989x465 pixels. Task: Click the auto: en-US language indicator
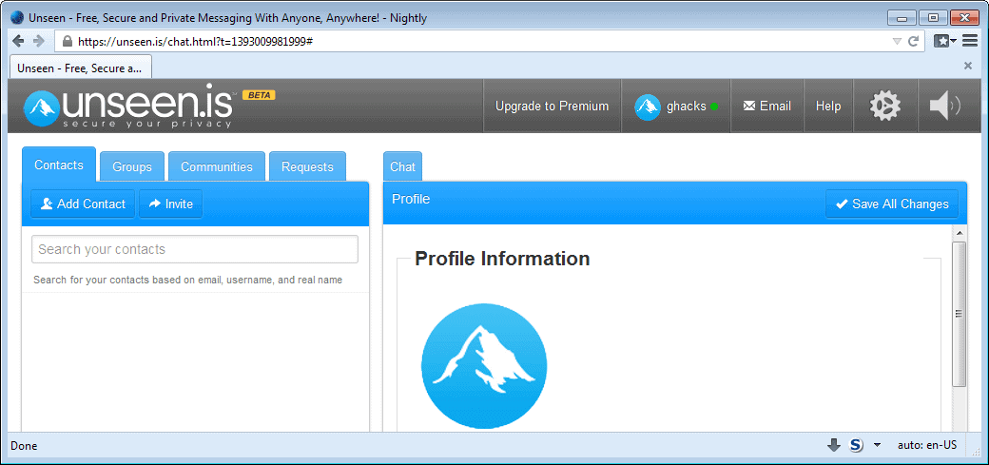click(x=927, y=445)
